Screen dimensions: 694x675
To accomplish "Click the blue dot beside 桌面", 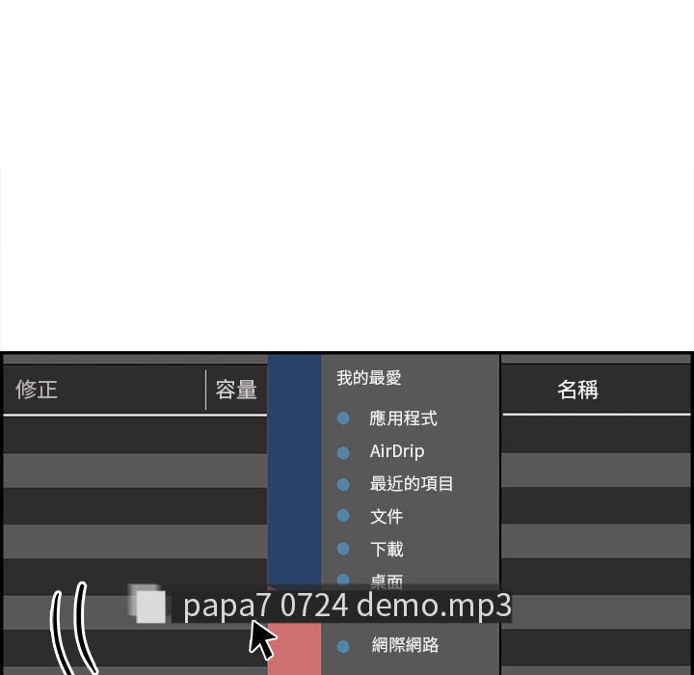I will tap(343, 580).
